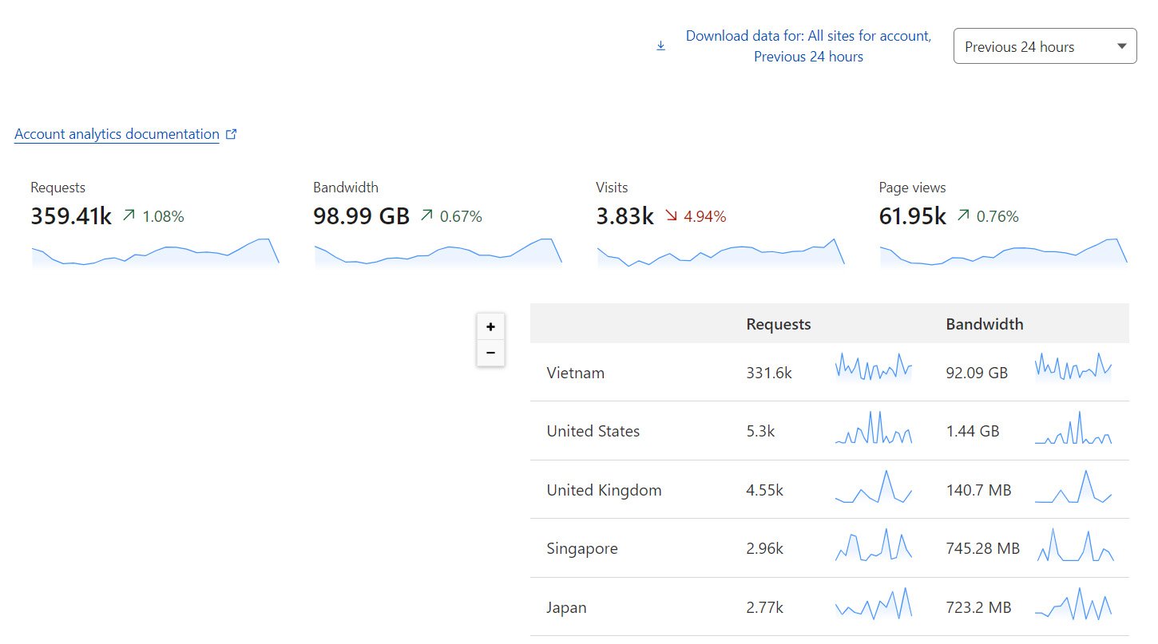1158x644 pixels.
Task: Click the Visits sparkline chart
Action: click(x=720, y=252)
